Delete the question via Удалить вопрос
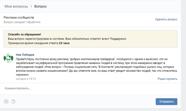This screenshot has width=186, height=111. pyautogui.click(x=166, y=19)
